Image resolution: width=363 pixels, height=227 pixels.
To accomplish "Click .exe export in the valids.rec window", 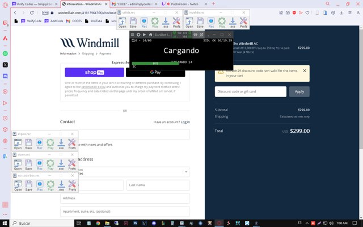I will pos(166,23).
